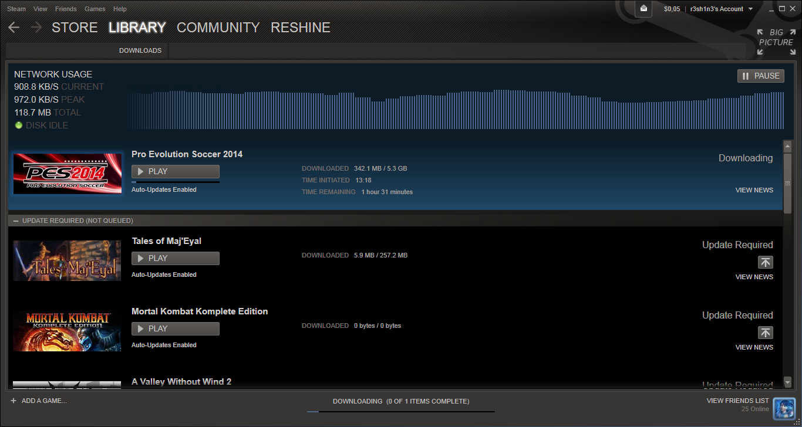Go to the RESHINE profile tab
Screen dimensions: 802x427
(x=301, y=28)
